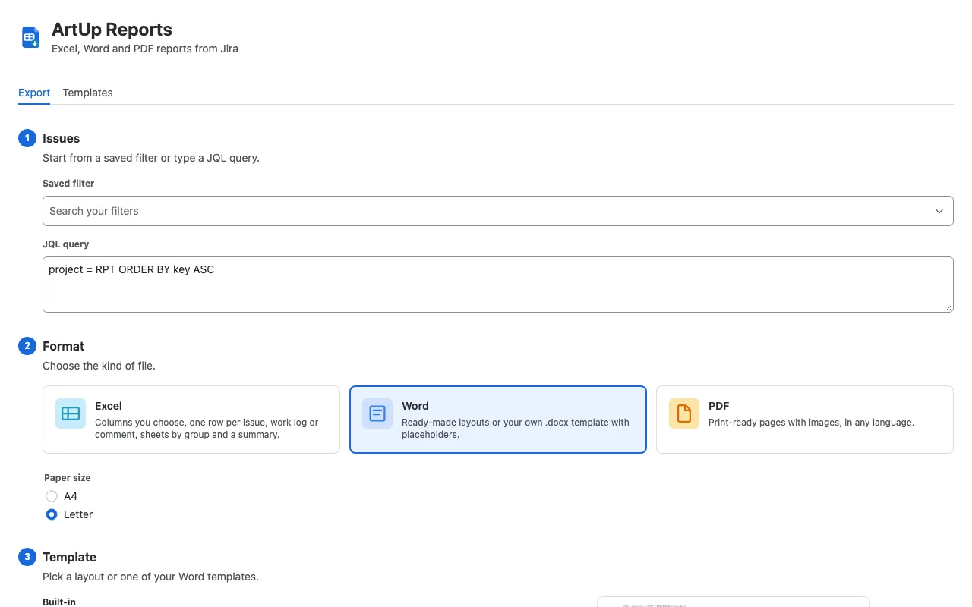Select the Letter paper size radio
Screen dimensions: 972x607
tap(52, 514)
